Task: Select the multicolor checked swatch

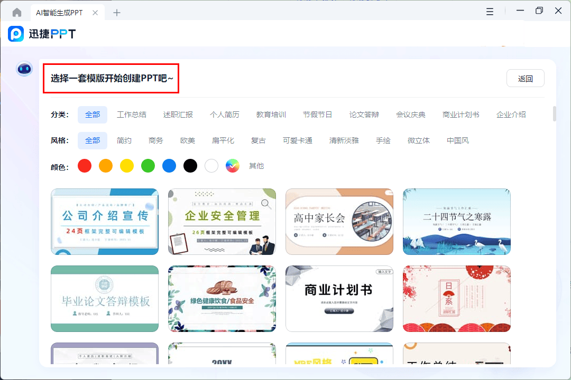Action: 232,166
